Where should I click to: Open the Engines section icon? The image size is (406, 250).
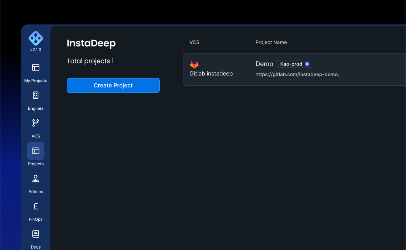tap(36, 95)
